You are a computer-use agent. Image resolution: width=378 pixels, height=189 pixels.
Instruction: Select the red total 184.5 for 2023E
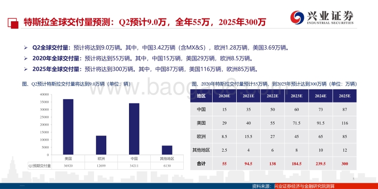(x=297, y=163)
